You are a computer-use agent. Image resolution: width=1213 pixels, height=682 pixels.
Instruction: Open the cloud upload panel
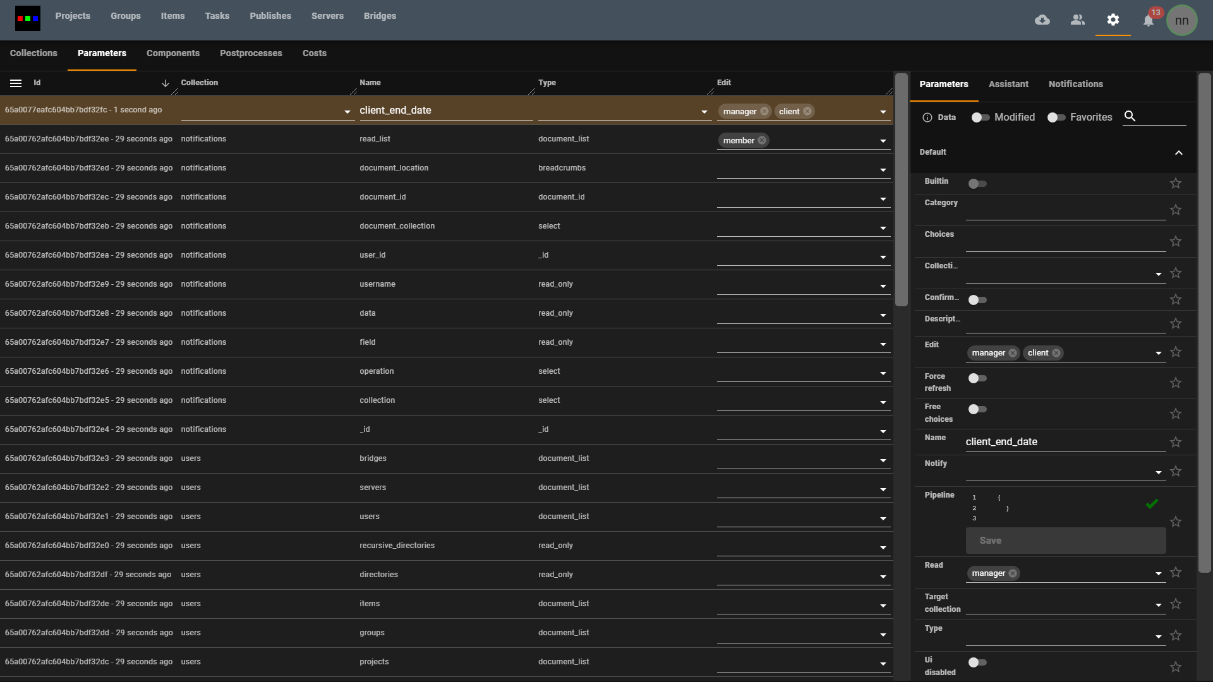point(1042,20)
